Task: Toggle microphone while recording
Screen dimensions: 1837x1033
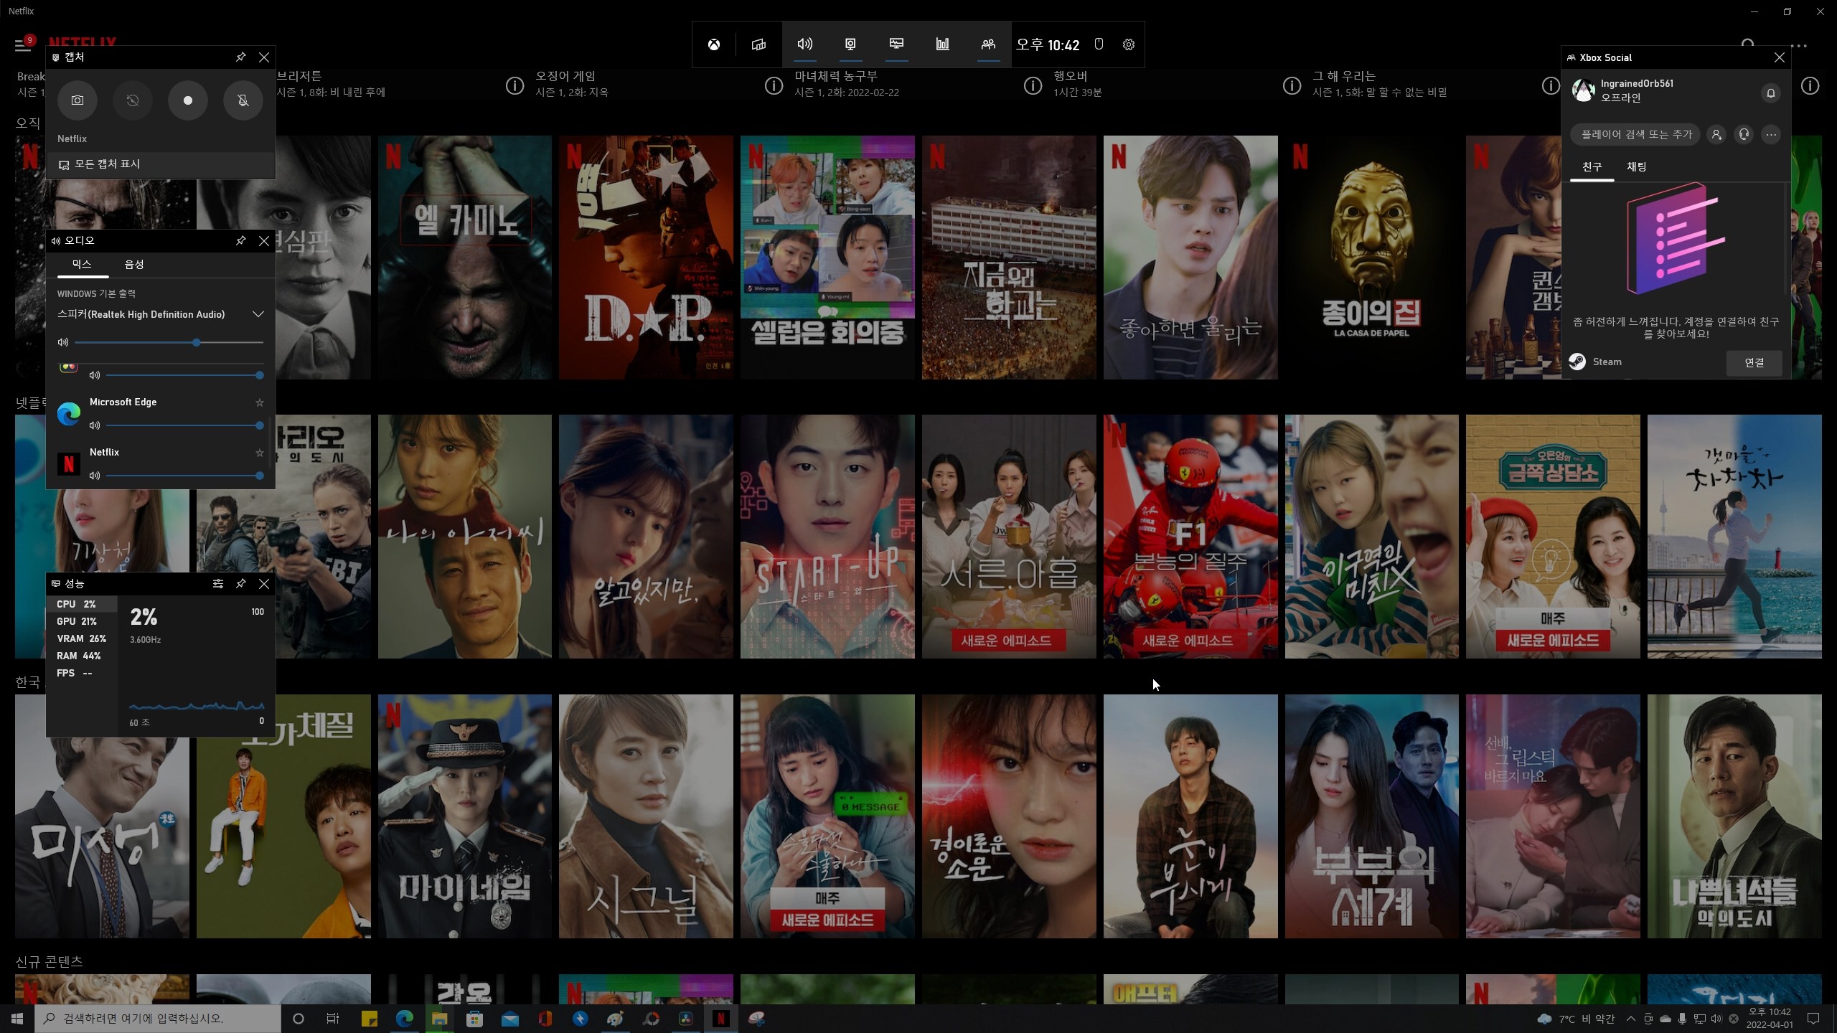Action: (243, 100)
